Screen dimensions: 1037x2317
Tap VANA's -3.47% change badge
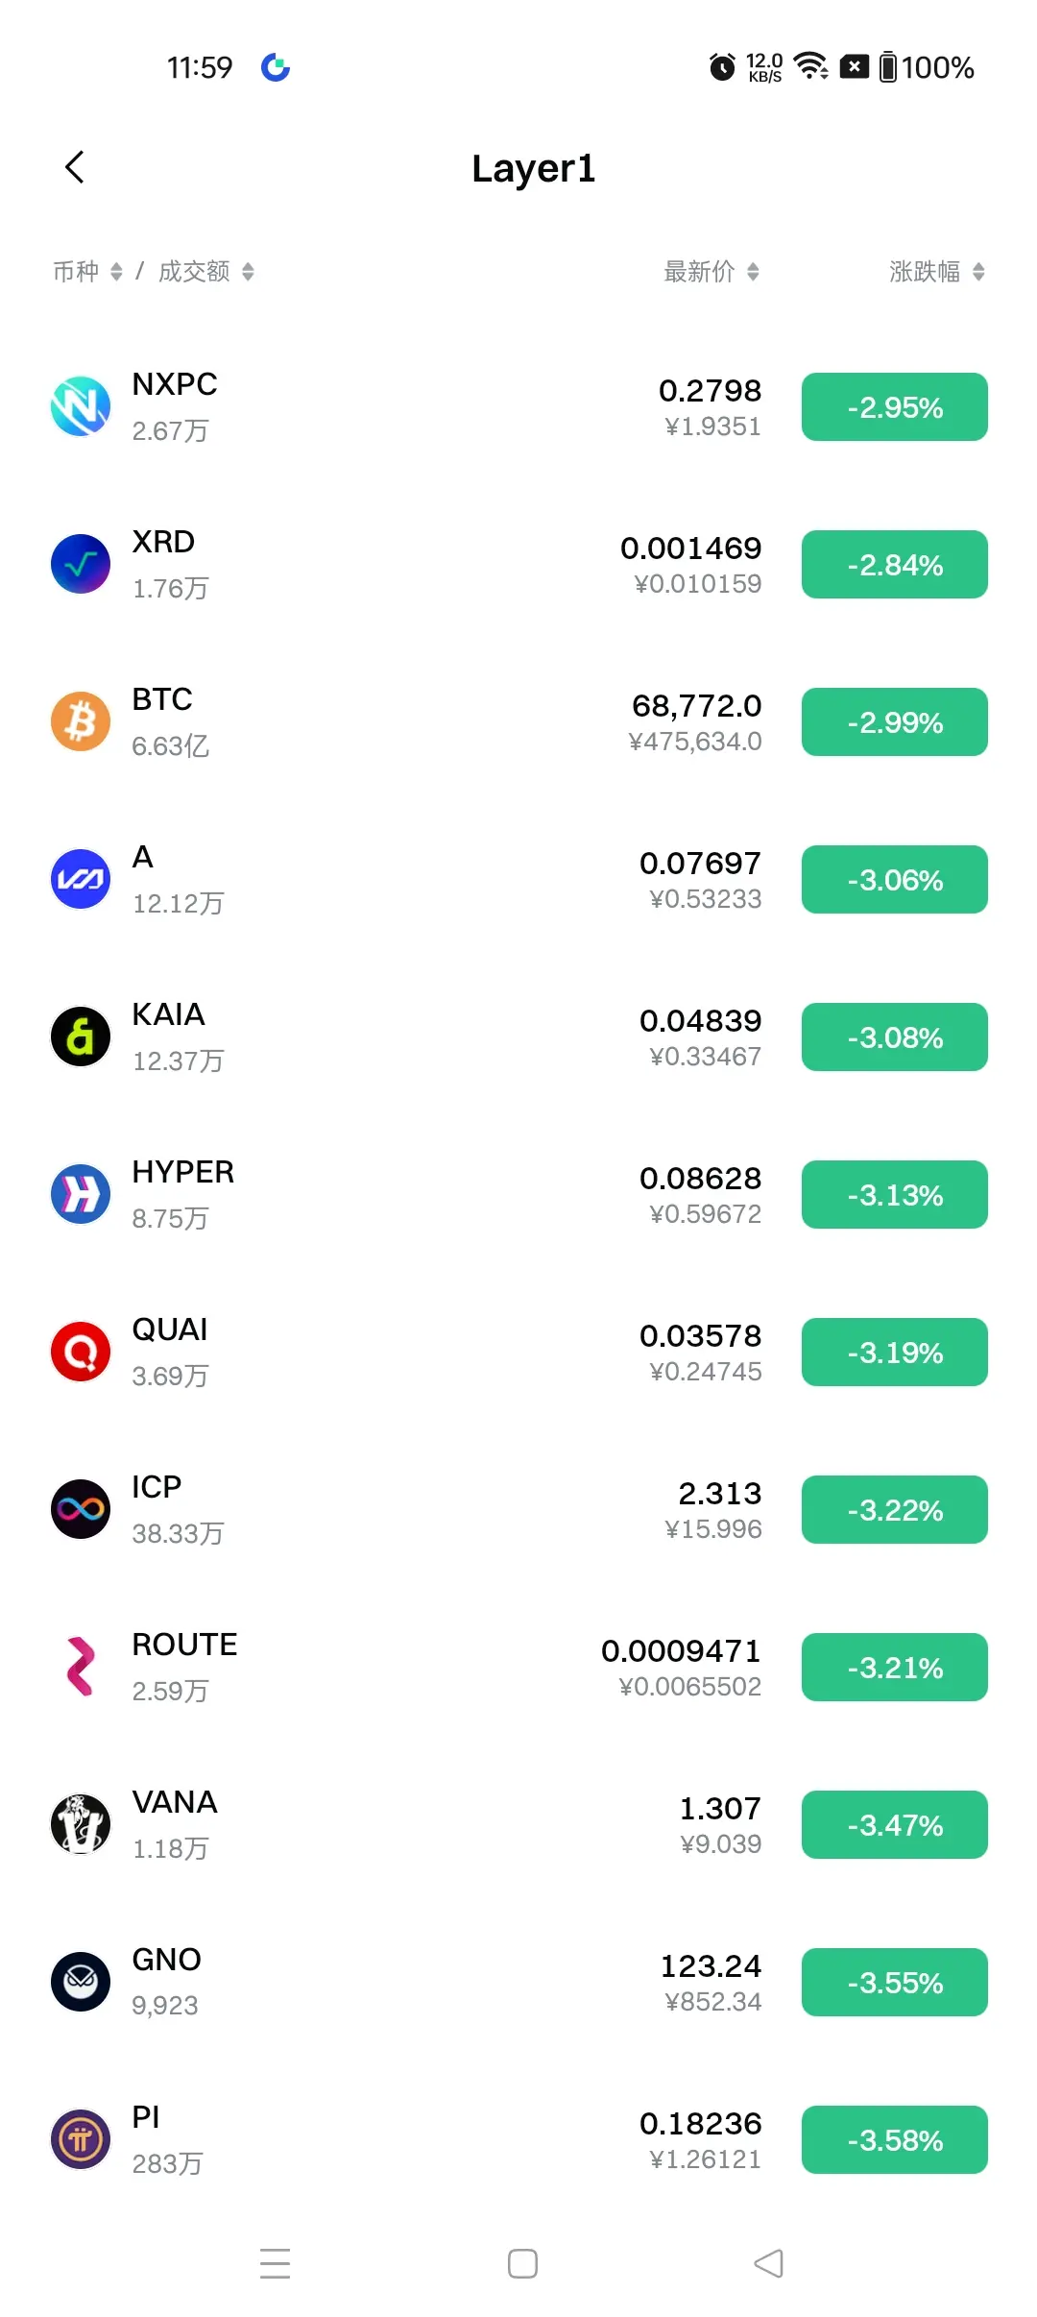[895, 1824]
